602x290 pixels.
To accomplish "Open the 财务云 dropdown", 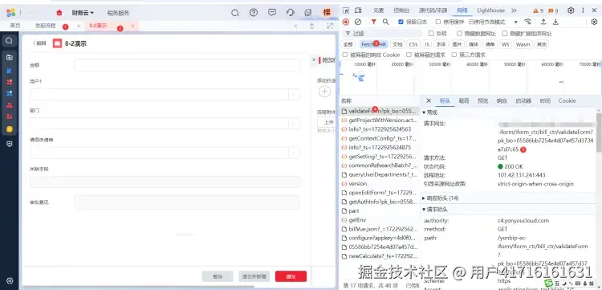I will pos(83,13).
